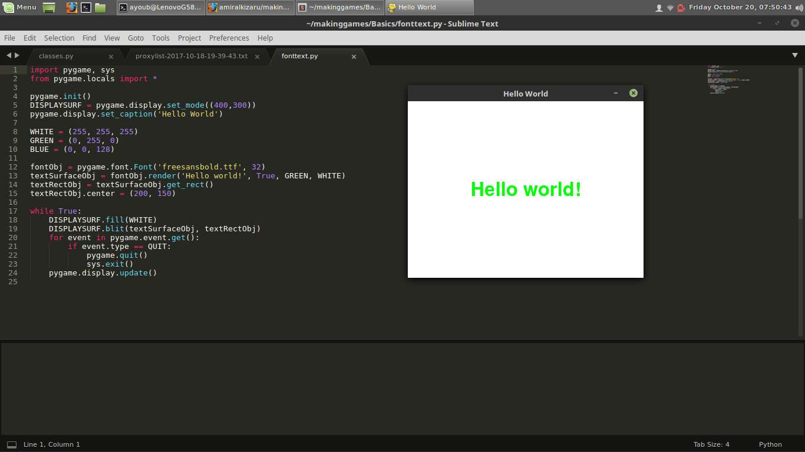Go to next tab with right arrow
Viewport: 805px width, 452px height.
[17, 55]
